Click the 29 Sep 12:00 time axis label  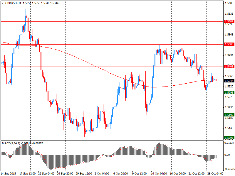[84, 174]
